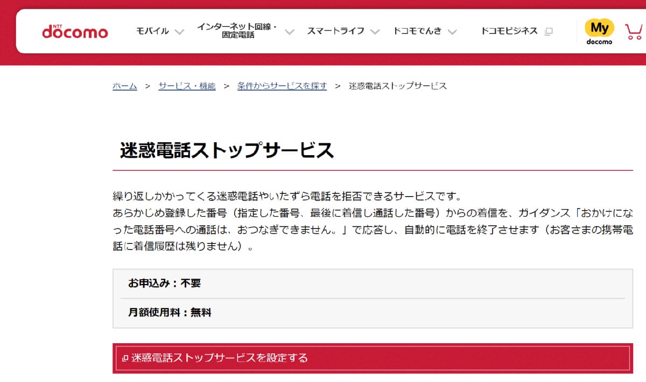Screen dimensions: 646x382
Task: Click the 月額使用料：無料 row
Action: point(373,312)
